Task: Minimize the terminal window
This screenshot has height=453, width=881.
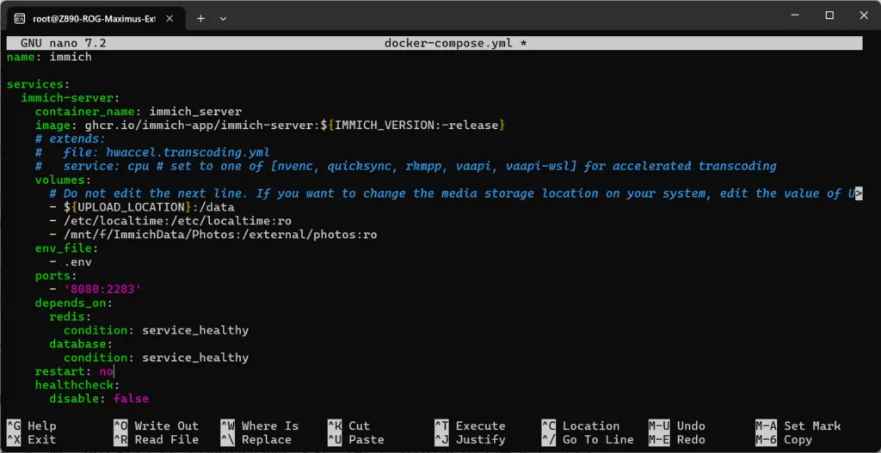Action: [x=795, y=15]
